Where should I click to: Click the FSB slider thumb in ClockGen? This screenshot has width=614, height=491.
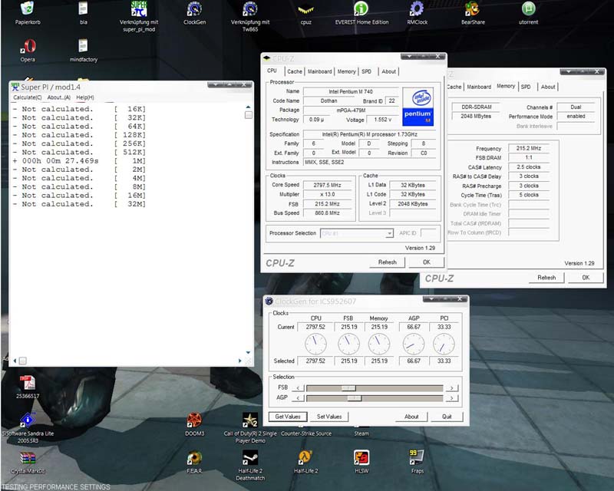click(x=348, y=388)
